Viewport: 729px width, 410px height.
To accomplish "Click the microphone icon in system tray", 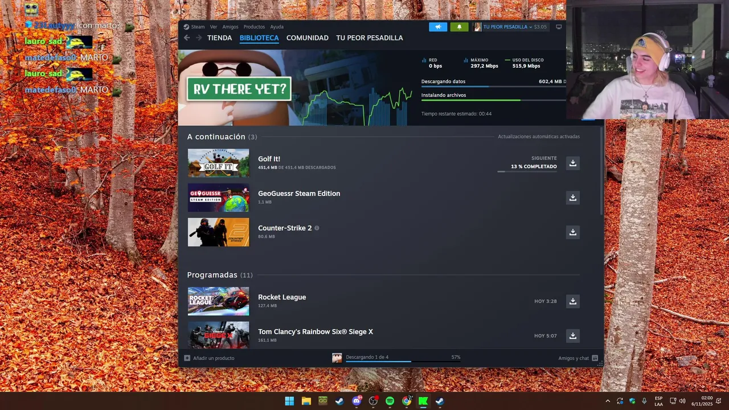I will [644, 401].
